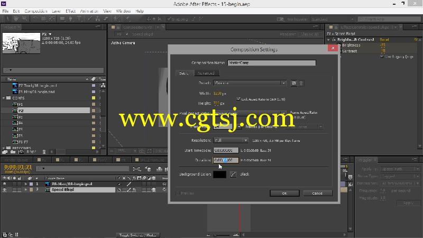423x238 pixels.
Task: Expand the Brightness & Contrast effect twirl
Action: pyautogui.click(x=328, y=40)
